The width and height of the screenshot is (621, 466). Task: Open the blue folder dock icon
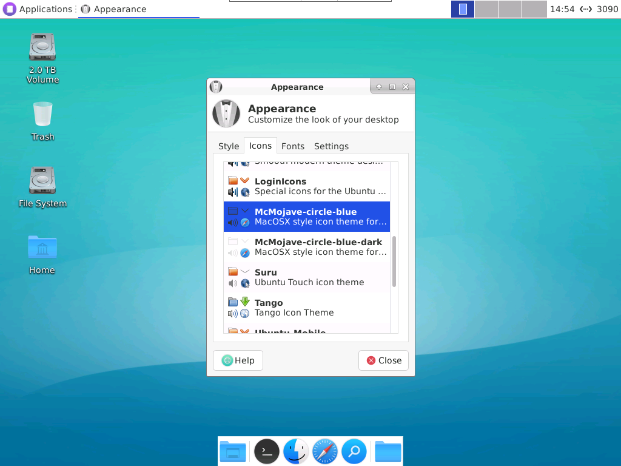click(388, 451)
